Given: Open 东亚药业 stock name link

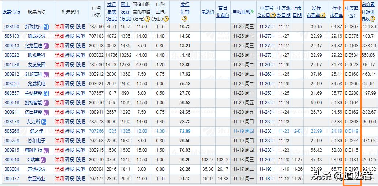Looking at the screenshot, I should tap(36, 179).
